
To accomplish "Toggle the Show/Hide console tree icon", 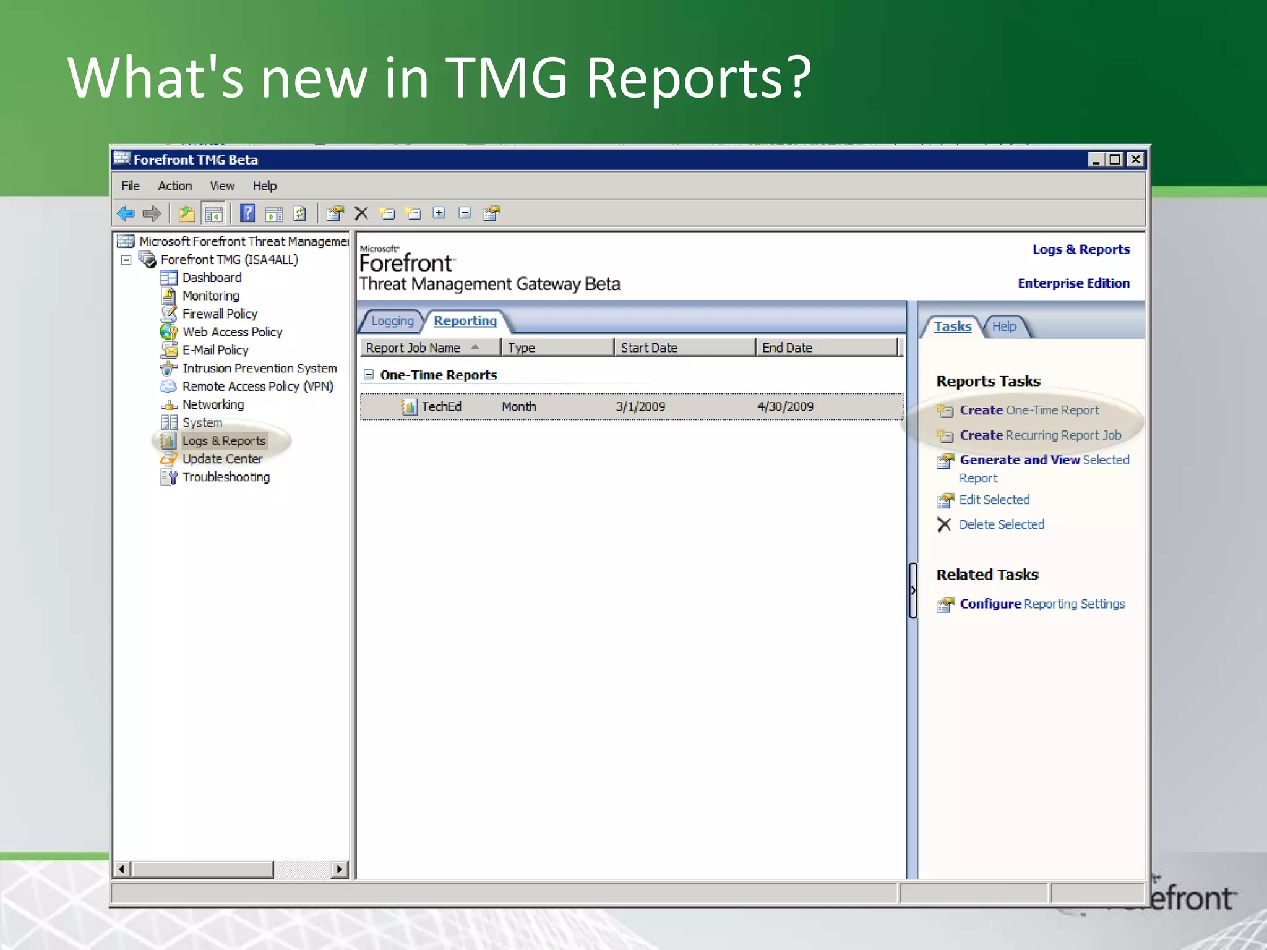I will pyautogui.click(x=213, y=213).
